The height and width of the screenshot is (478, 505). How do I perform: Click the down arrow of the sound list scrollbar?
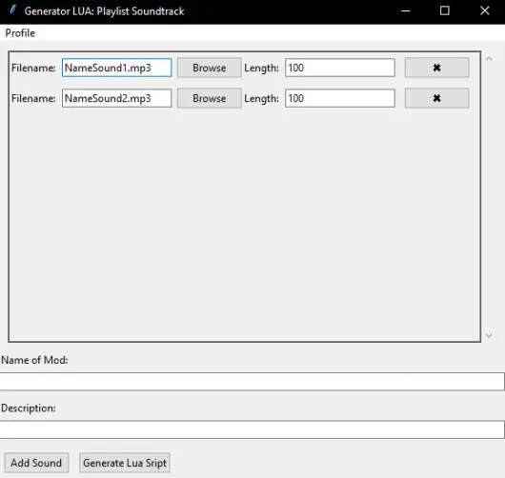click(489, 335)
